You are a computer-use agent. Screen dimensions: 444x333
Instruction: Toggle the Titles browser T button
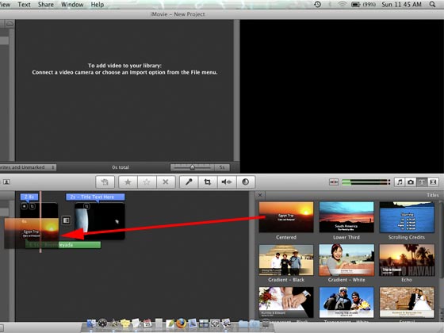[422, 182]
